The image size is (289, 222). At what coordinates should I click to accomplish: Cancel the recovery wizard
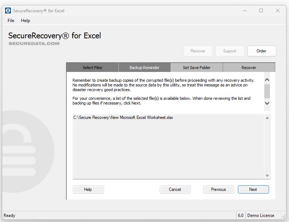[x=175, y=189]
